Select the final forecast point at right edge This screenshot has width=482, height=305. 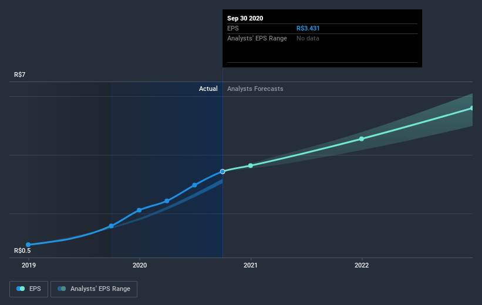pos(472,108)
